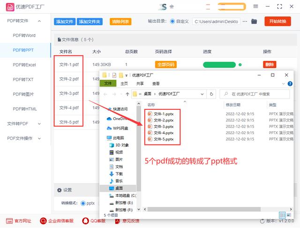Select PDF转图片 in the sidebar

coord(23,94)
